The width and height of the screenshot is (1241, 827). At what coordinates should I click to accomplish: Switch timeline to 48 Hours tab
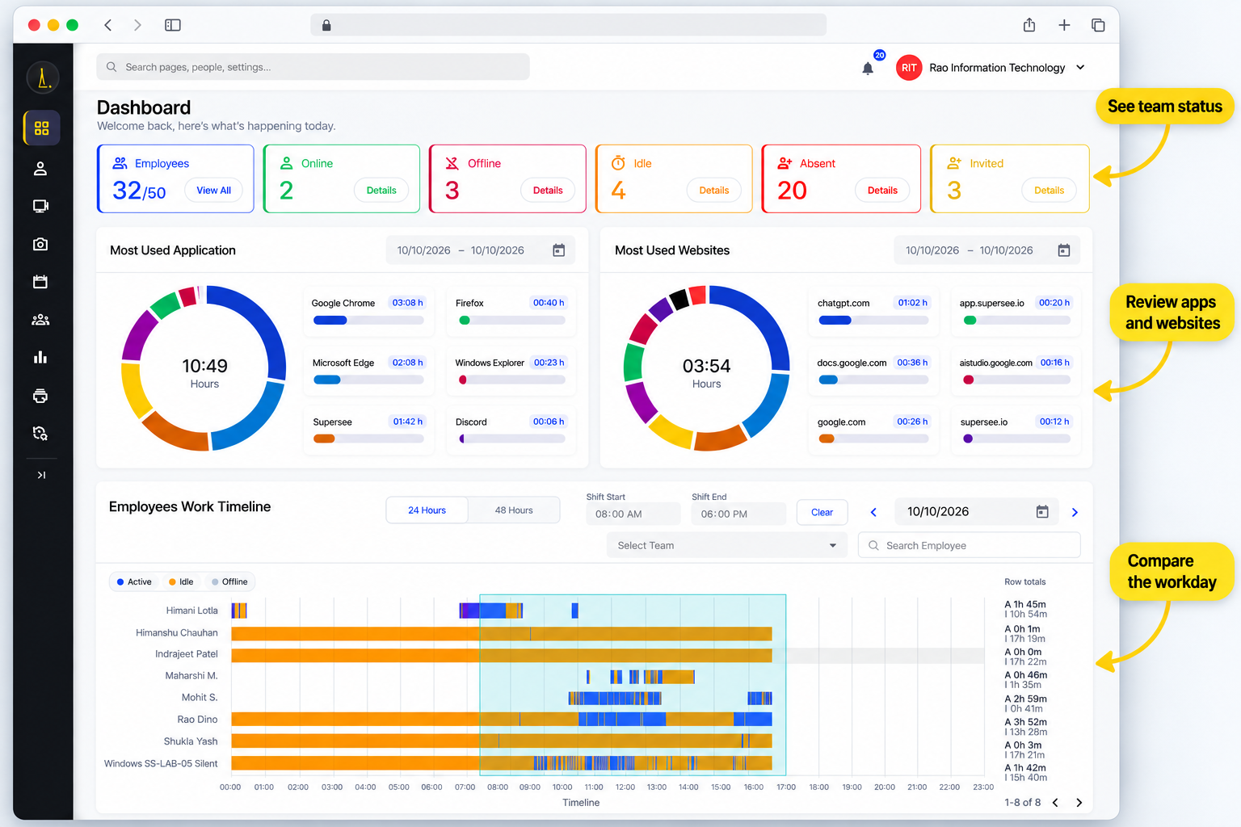tap(514, 510)
